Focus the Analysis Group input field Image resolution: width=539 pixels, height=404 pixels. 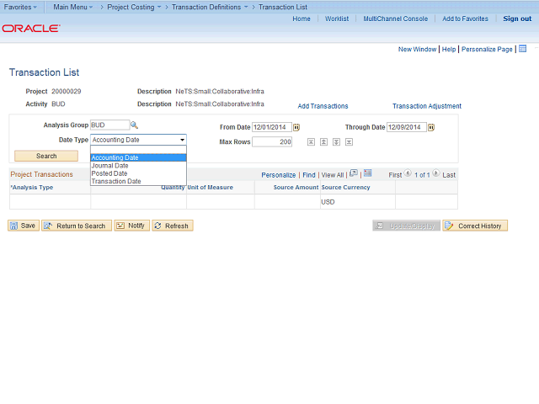[x=109, y=125]
